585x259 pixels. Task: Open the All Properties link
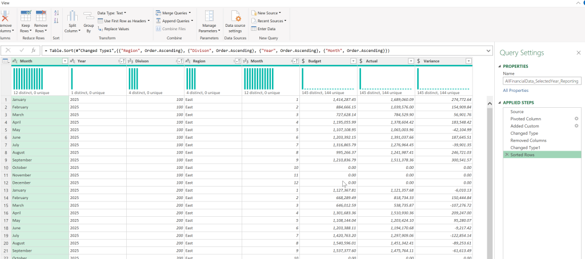tap(516, 91)
